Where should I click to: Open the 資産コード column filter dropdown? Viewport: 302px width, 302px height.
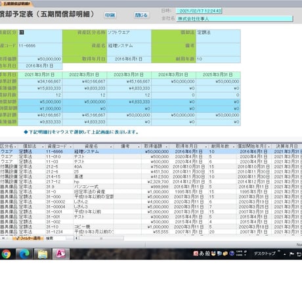[x=70, y=146]
